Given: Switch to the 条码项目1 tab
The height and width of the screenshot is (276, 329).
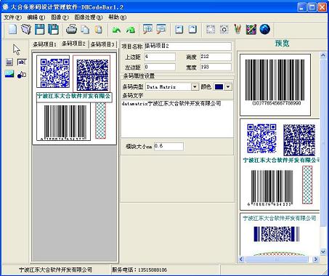Looking at the screenshot, I should (44, 44).
